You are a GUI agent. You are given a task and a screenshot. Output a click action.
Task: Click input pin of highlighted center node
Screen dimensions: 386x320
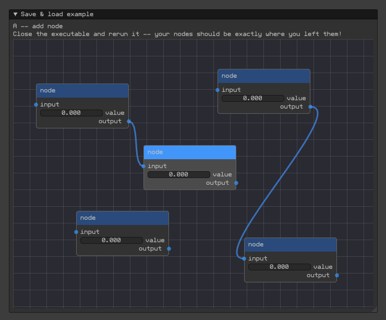pyautogui.click(x=143, y=167)
